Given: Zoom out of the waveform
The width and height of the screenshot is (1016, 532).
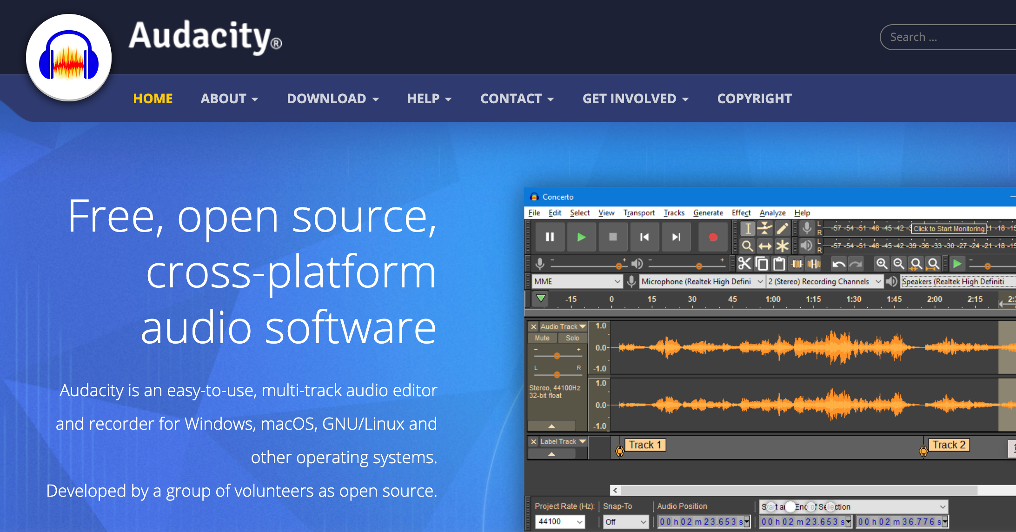Looking at the screenshot, I should (899, 264).
